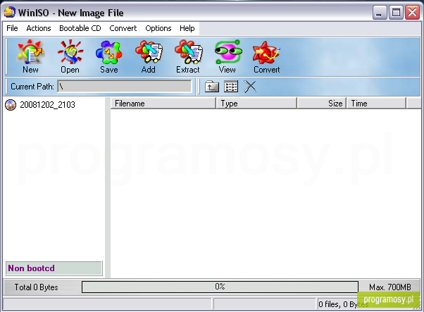Click the Non bootcd status box

coord(54,268)
